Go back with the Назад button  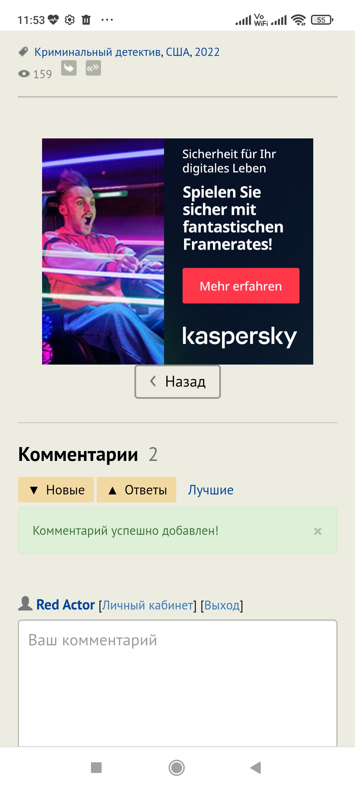tap(177, 382)
